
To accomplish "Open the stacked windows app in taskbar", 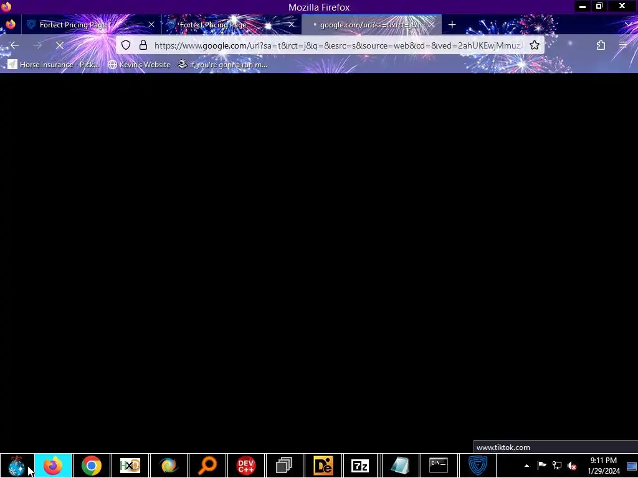I will (284, 466).
